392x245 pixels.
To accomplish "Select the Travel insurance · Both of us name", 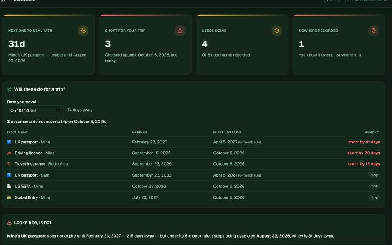I will (41, 164).
